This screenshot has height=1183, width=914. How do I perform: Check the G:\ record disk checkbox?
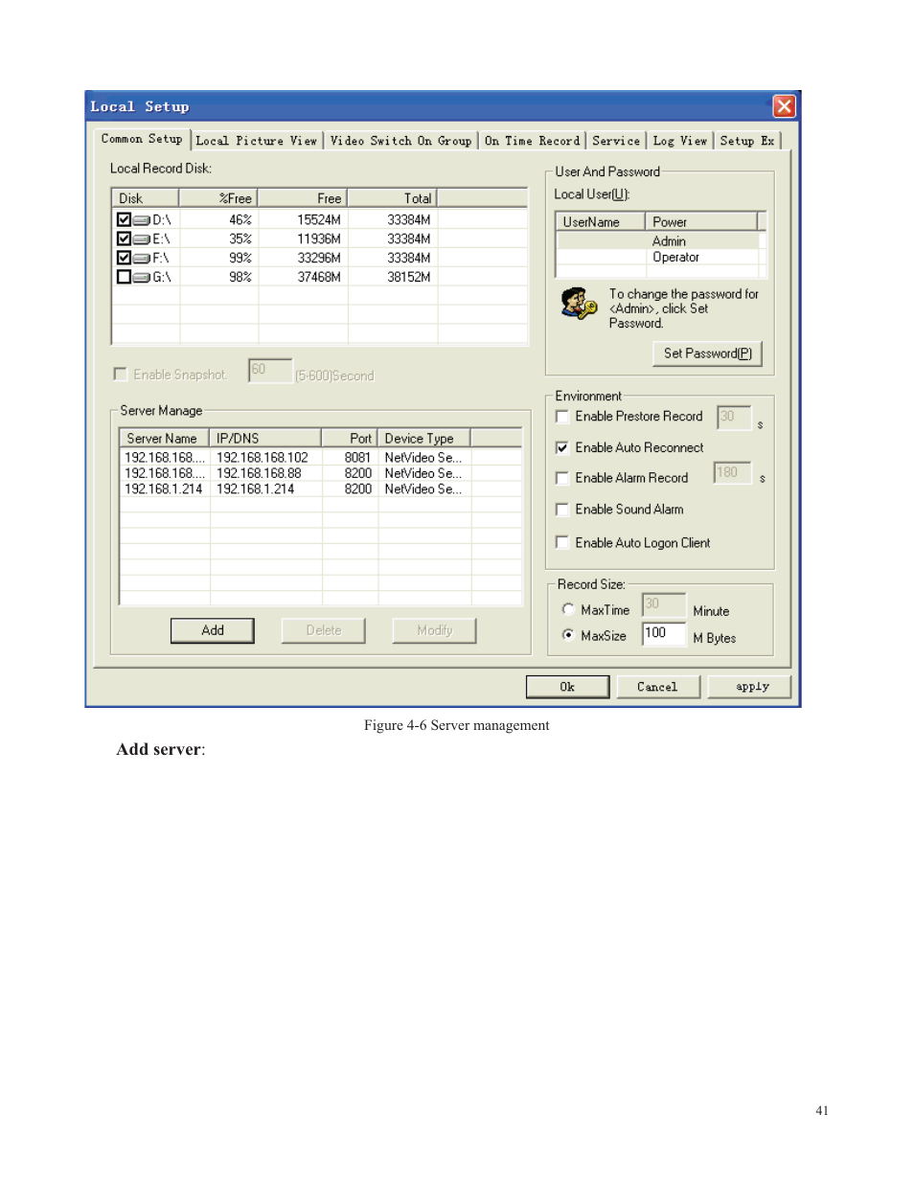coord(124,277)
